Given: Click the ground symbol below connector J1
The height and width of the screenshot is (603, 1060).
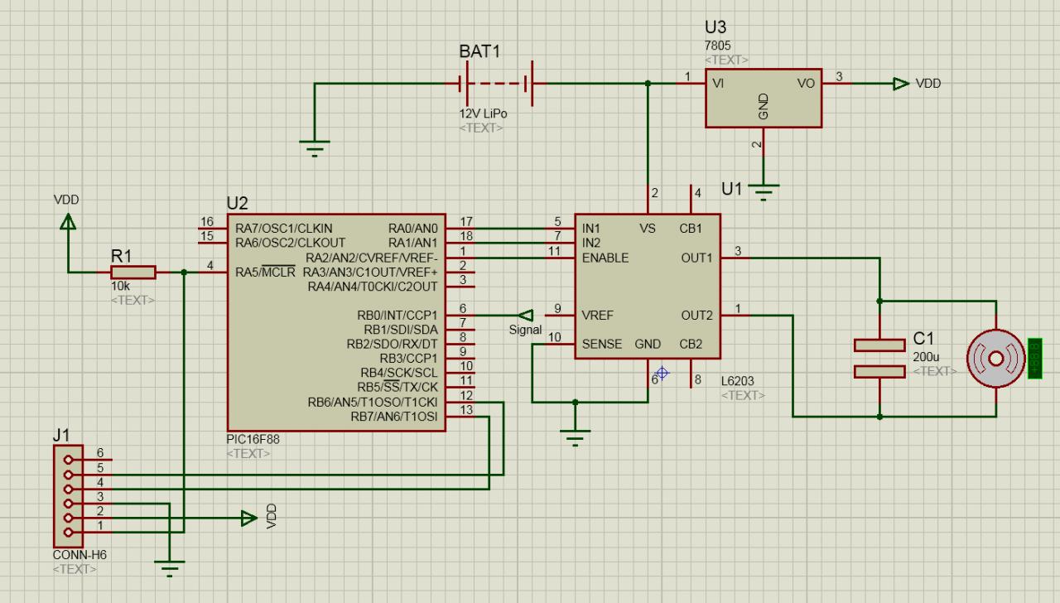Looking at the screenshot, I should pyautogui.click(x=170, y=568).
